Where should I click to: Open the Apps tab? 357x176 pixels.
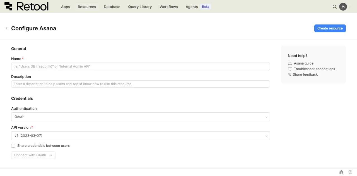[66, 7]
